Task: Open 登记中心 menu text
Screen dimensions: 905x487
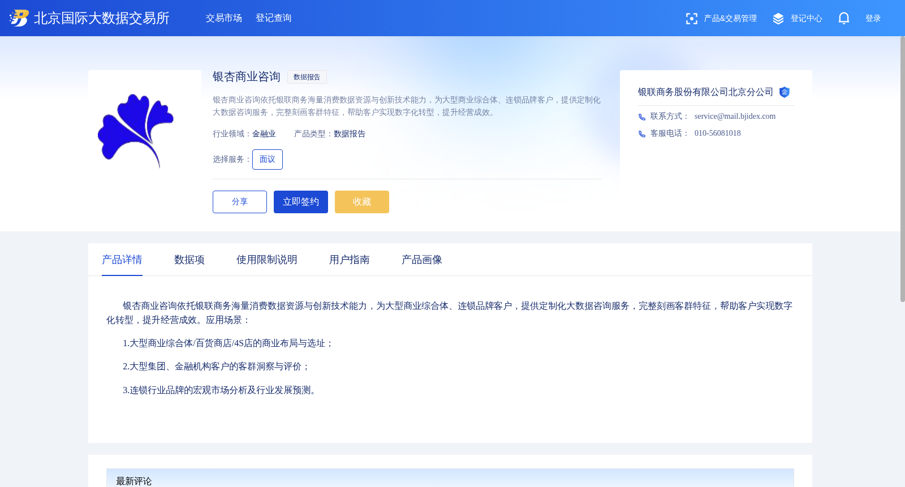Action: (x=807, y=19)
